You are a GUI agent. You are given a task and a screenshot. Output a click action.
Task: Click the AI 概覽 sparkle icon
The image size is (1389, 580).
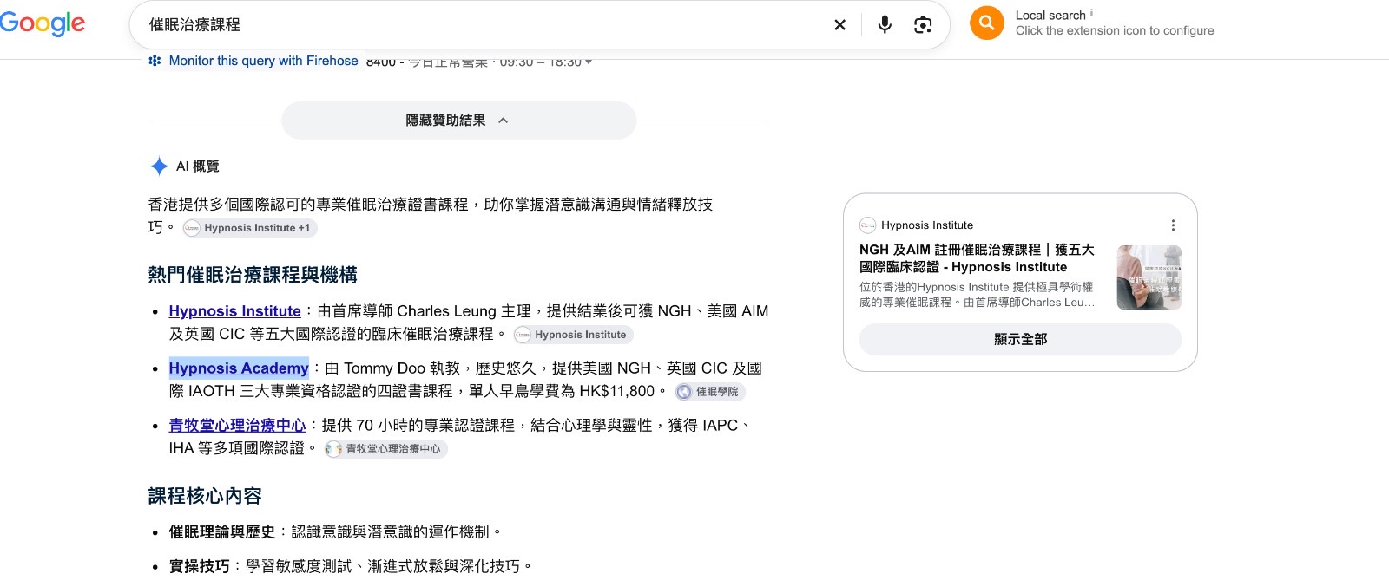(159, 166)
